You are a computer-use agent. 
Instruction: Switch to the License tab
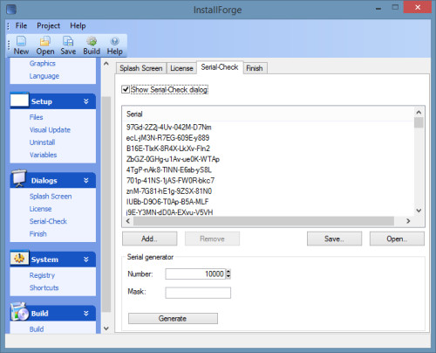[181, 68]
